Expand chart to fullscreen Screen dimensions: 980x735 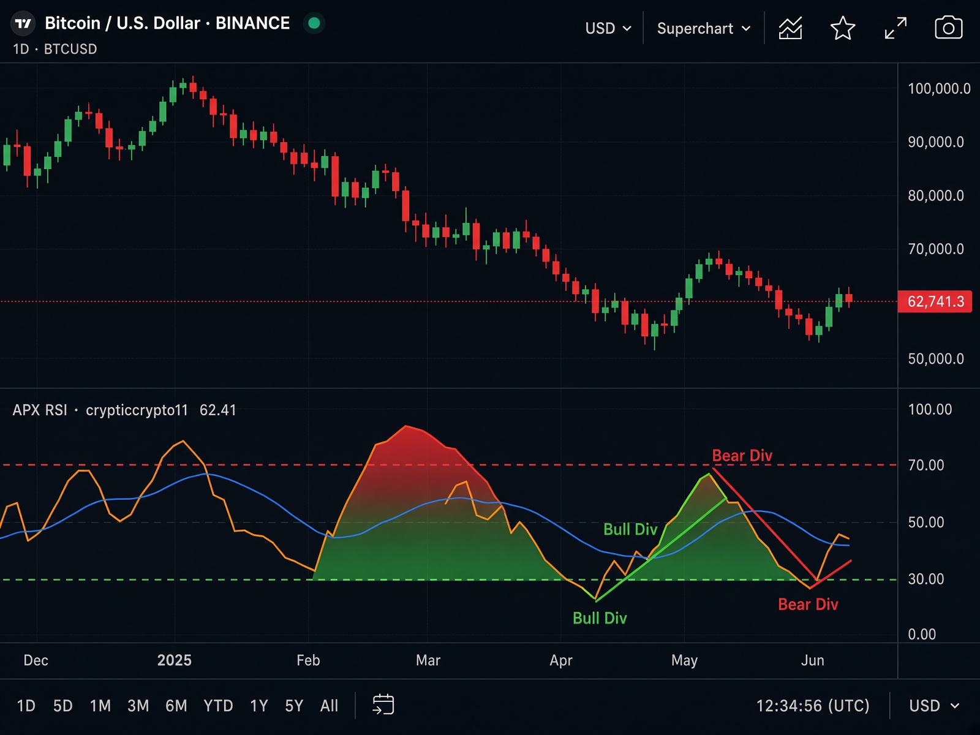pos(895,28)
